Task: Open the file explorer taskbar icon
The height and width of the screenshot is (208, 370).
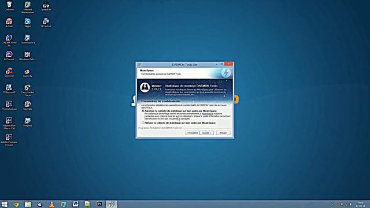Action: 28,204
